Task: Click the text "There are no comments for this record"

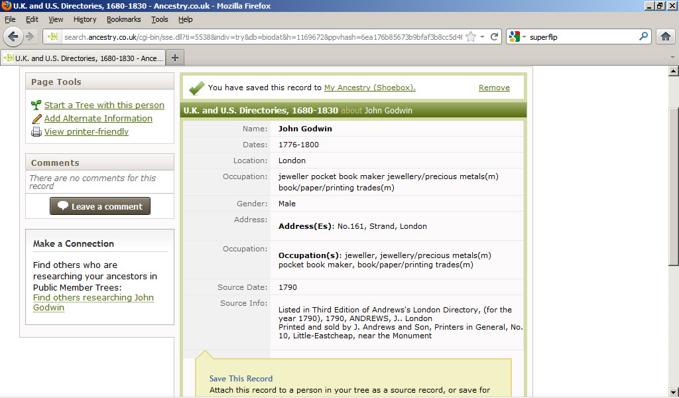Action: (x=92, y=182)
